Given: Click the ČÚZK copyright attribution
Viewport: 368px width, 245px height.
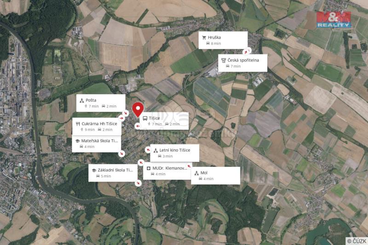Looking at the screenshot, I should pyautogui.click(x=357, y=241).
